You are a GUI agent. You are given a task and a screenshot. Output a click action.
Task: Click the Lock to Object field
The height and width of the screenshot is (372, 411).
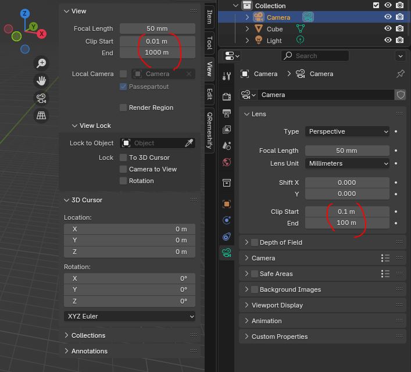click(x=158, y=143)
